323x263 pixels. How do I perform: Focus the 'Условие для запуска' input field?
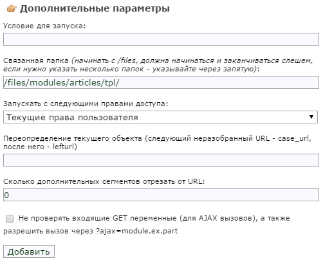point(161,39)
